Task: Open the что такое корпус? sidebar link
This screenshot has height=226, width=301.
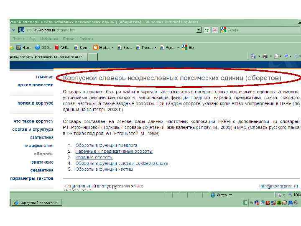Action: 33,121
